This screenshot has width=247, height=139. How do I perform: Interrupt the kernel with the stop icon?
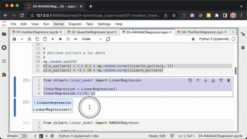pyautogui.click(x=60, y=39)
